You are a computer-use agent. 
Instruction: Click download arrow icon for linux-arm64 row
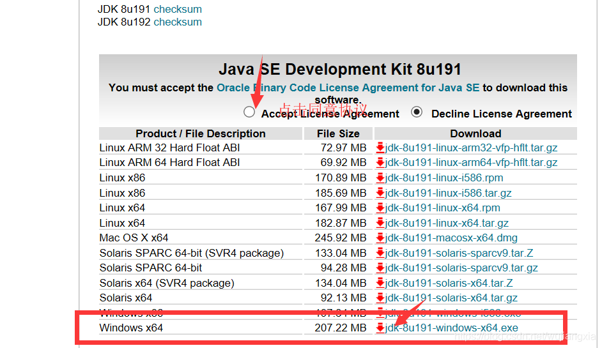[x=380, y=163]
